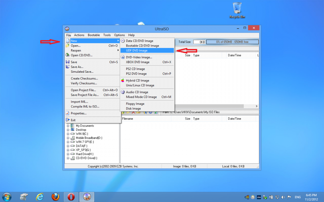Choose Mixed Mode CD Image entry

coord(147,97)
